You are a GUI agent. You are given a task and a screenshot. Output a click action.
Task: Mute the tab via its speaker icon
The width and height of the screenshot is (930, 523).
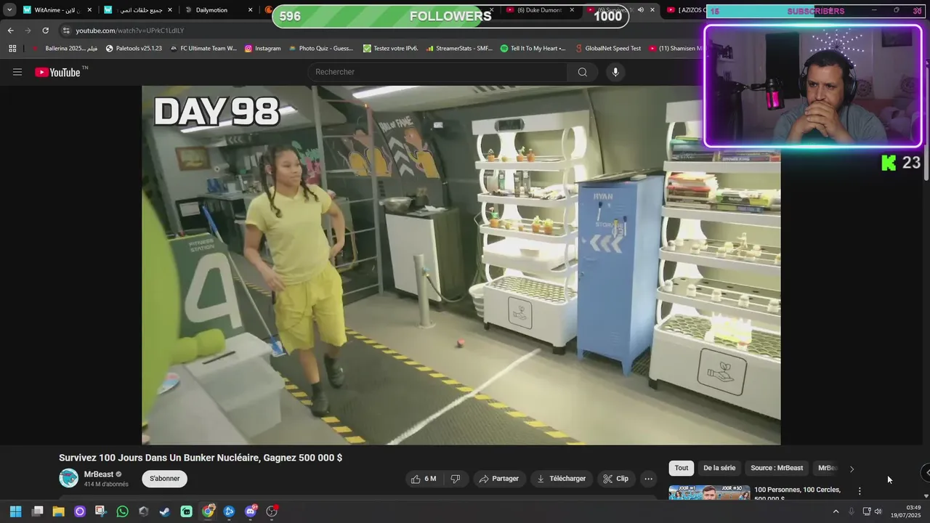pos(641,10)
